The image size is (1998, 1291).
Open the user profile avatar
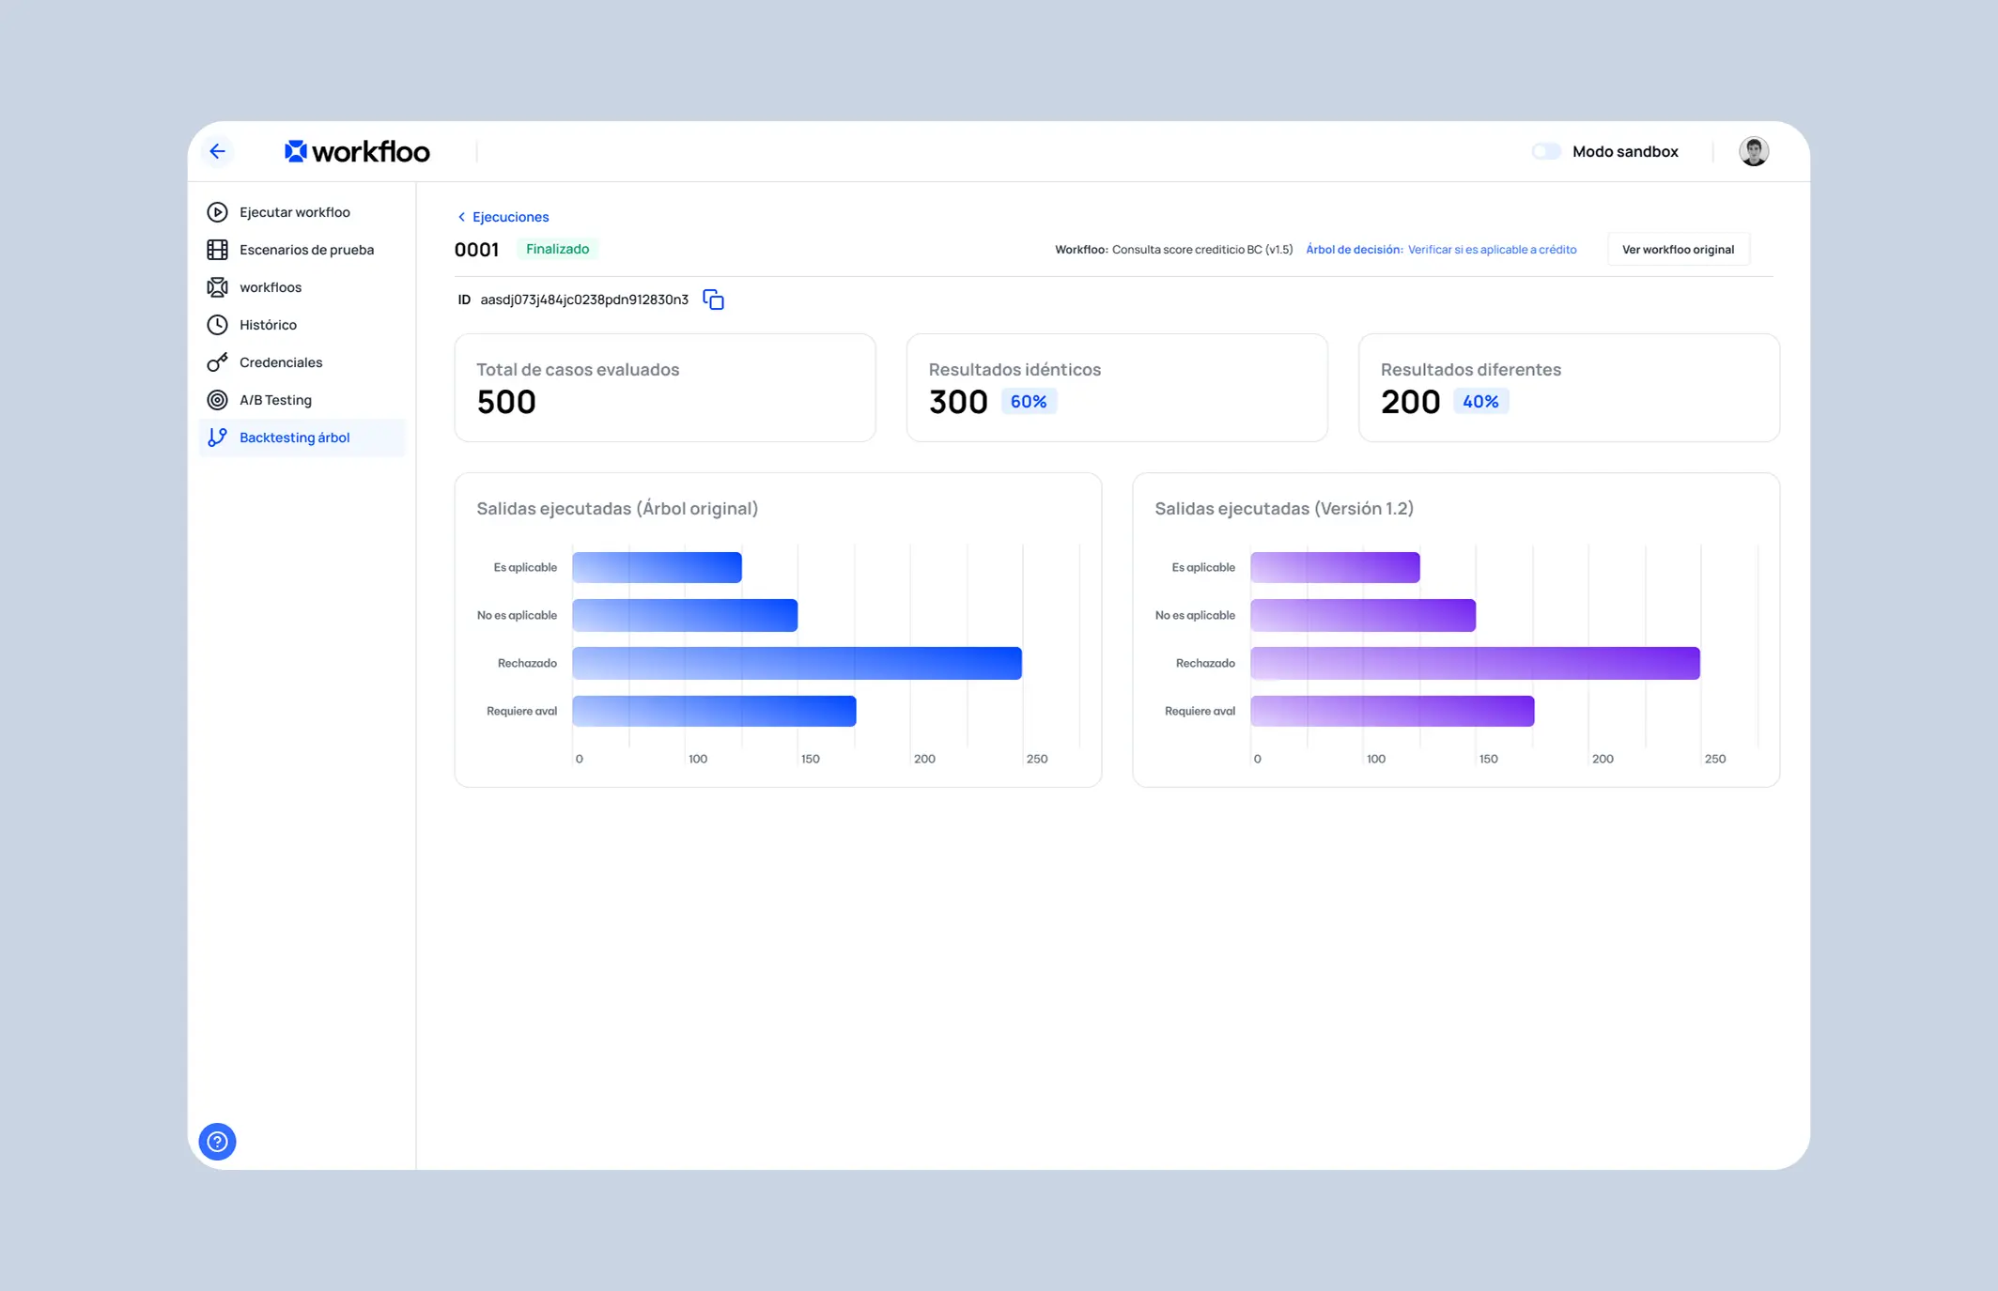click(x=1753, y=151)
